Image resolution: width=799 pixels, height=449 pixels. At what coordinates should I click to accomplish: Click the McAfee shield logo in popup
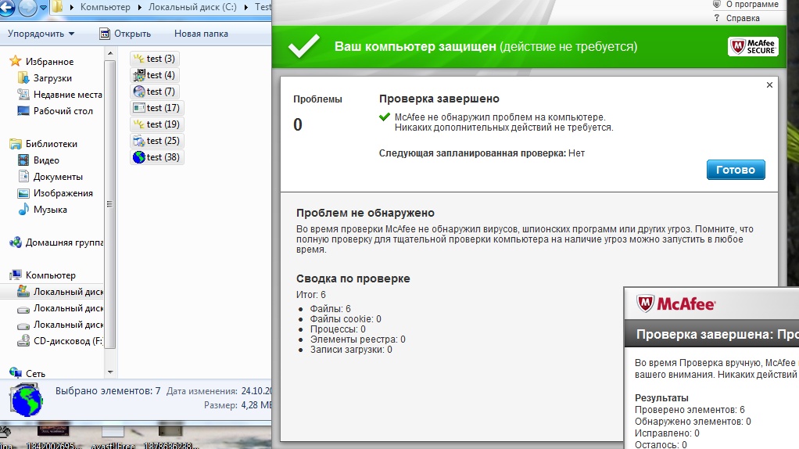tap(646, 304)
